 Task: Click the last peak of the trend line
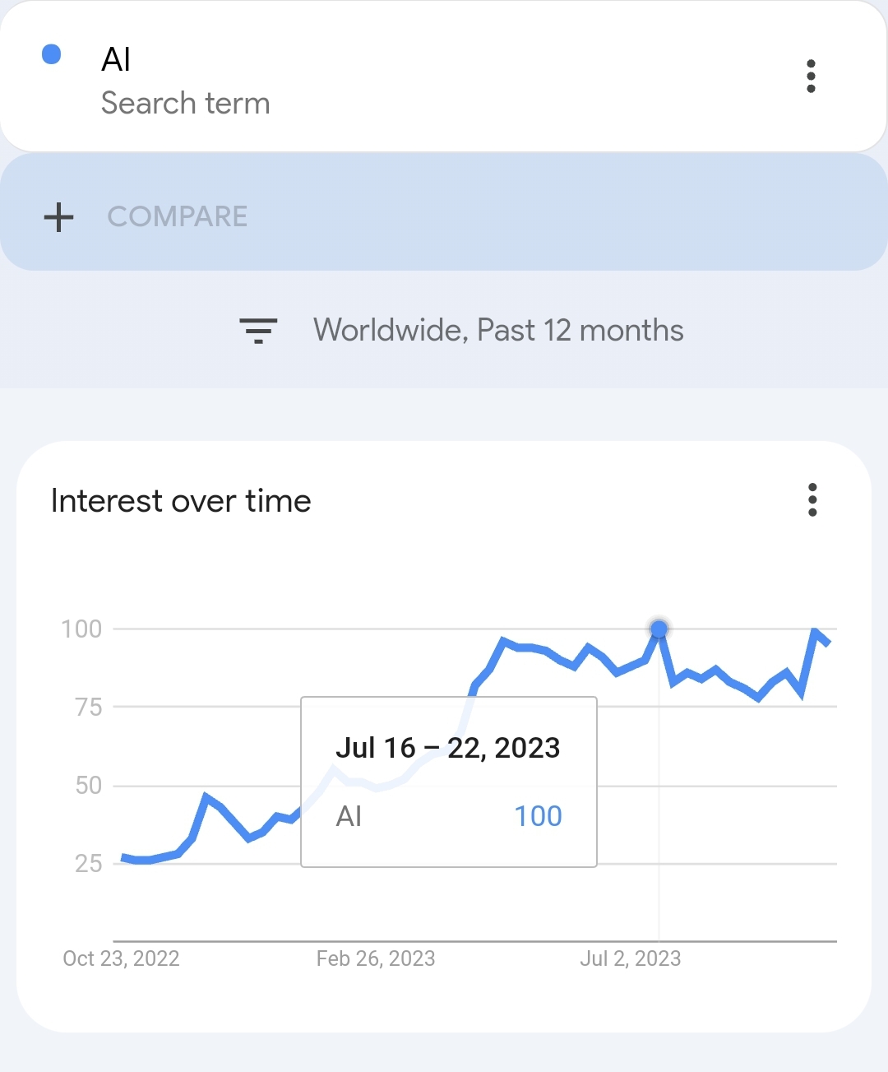815,631
